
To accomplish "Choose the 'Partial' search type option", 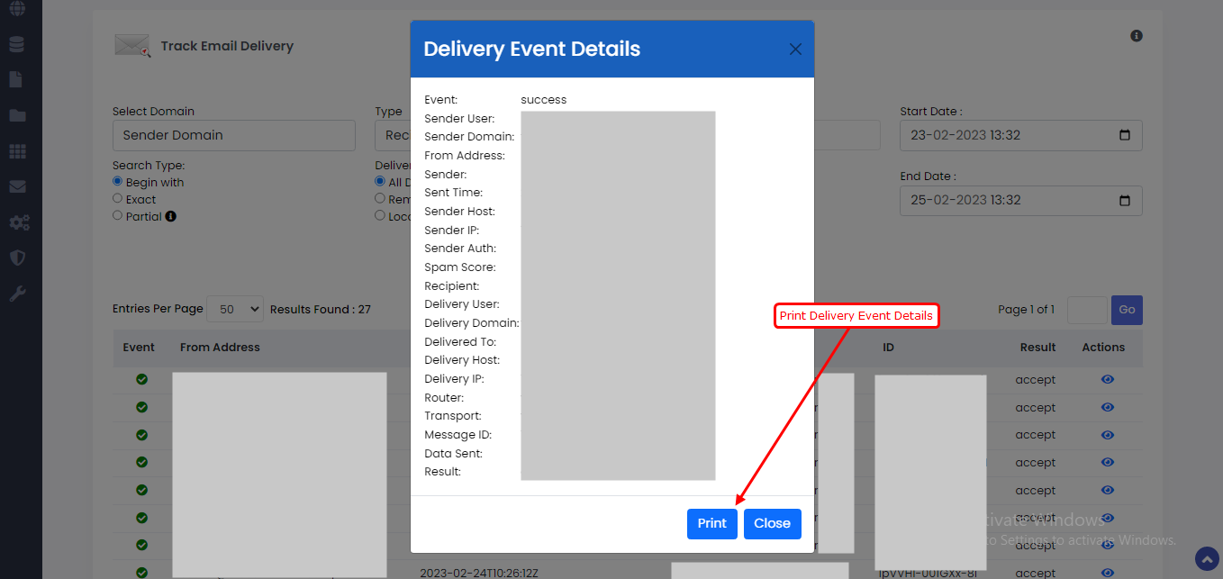I will [117, 216].
